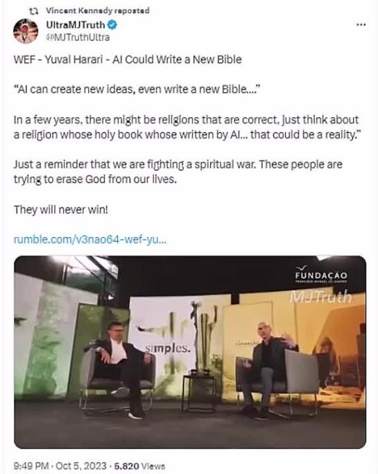Viewport: 378px width, 474px height.
Task: Open Vincent Kennedy reposted link
Action: 98,10
